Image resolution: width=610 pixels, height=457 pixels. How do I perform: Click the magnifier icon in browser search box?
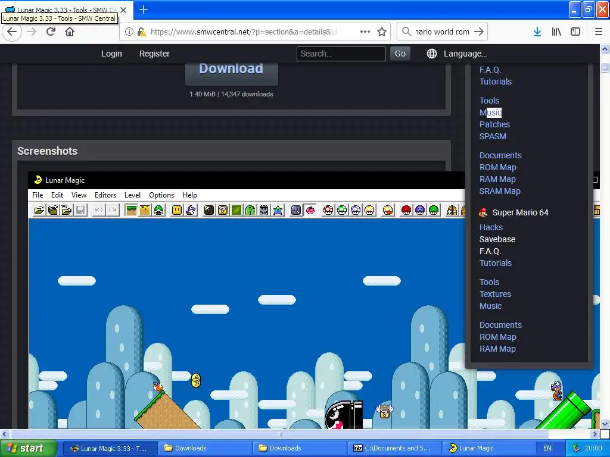pos(406,32)
